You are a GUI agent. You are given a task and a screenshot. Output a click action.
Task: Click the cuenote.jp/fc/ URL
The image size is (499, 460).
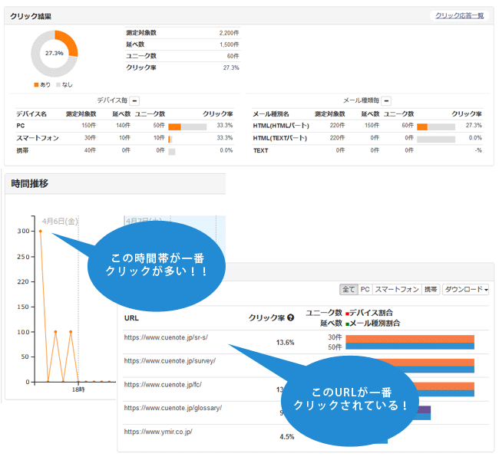coord(163,385)
